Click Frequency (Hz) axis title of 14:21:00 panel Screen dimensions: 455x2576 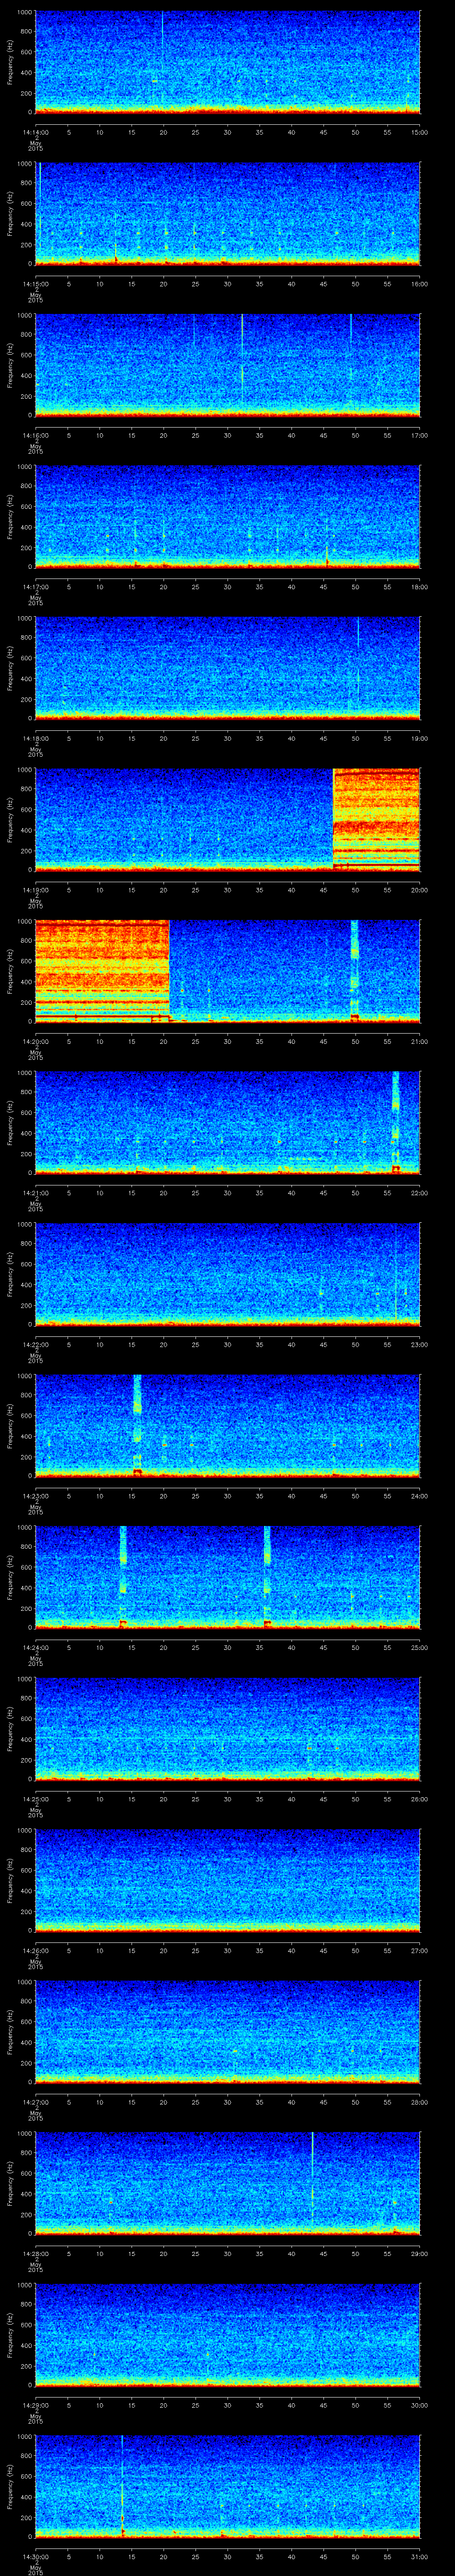(10, 1123)
